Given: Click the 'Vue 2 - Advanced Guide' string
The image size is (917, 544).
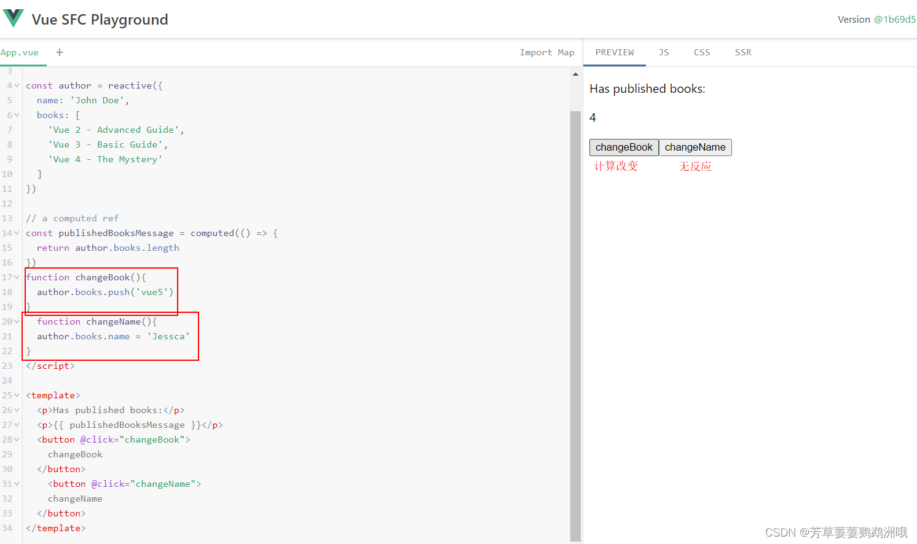Looking at the screenshot, I should (x=113, y=130).
